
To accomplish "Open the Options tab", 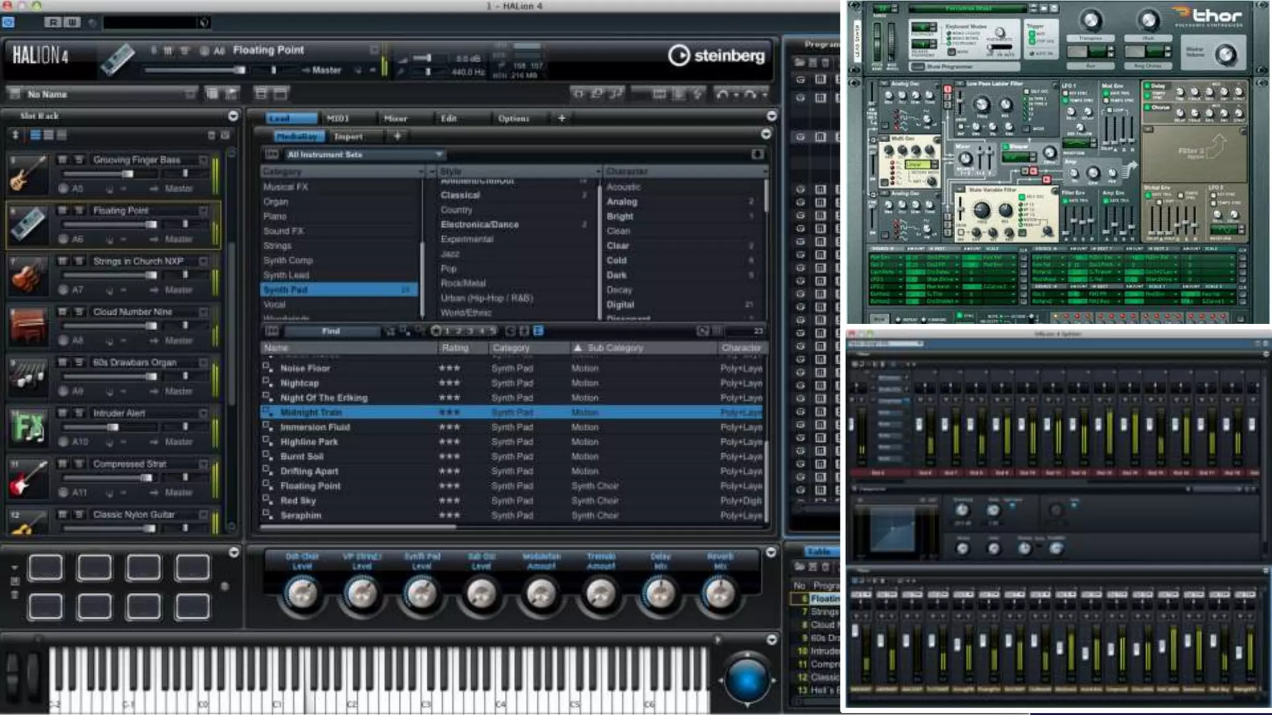I will click(x=513, y=118).
